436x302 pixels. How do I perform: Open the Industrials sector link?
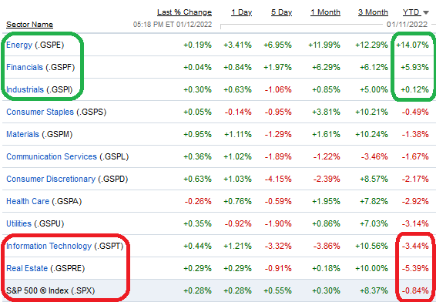tap(25, 89)
